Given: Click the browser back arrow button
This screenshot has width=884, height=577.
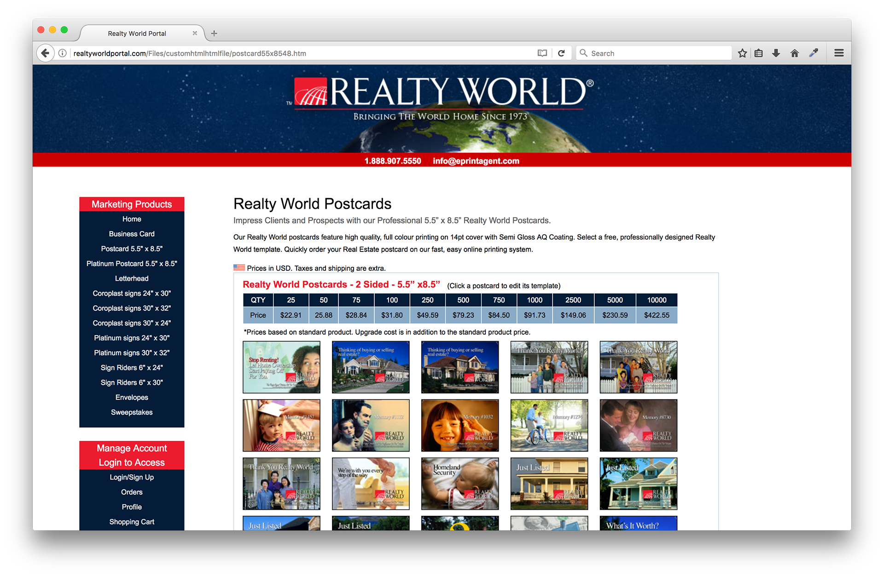Looking at the screenshot, I should tap(45, 53).
